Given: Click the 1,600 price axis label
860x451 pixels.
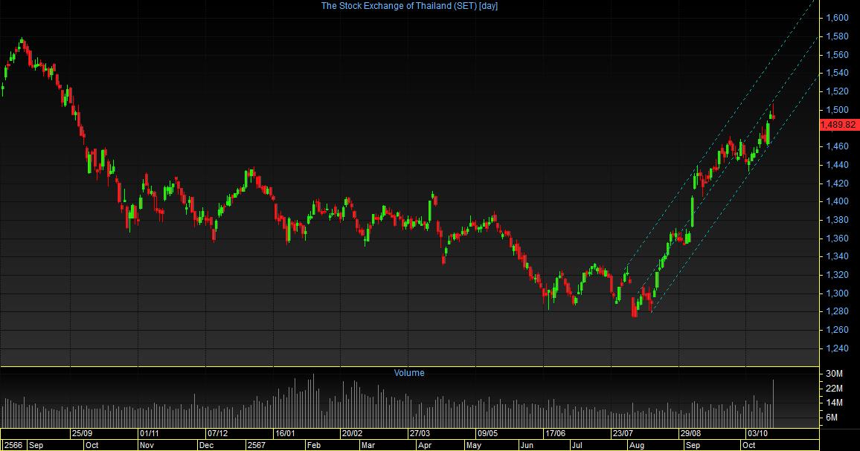Looking at the screenshot, I should click(x=837, y=18).
